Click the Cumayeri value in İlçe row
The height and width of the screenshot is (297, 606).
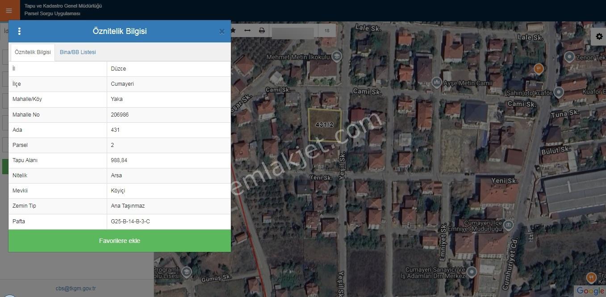point(122,84)
